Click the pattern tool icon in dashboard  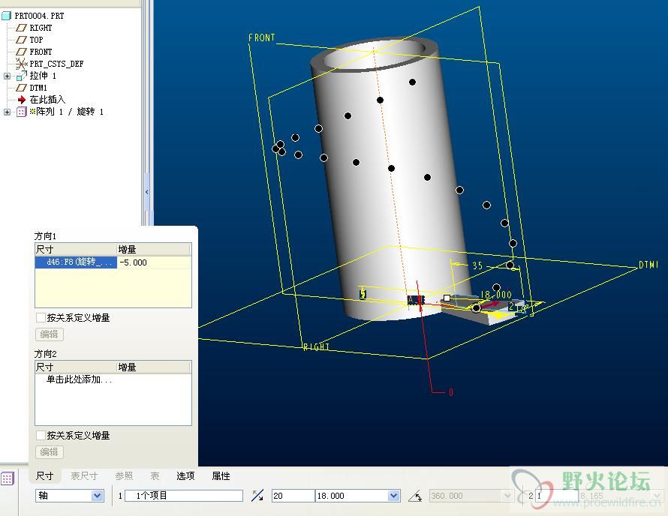pyautogui.click(x=8, y=478)
